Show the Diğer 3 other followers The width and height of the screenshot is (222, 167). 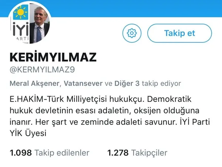[x=127, y=83]
